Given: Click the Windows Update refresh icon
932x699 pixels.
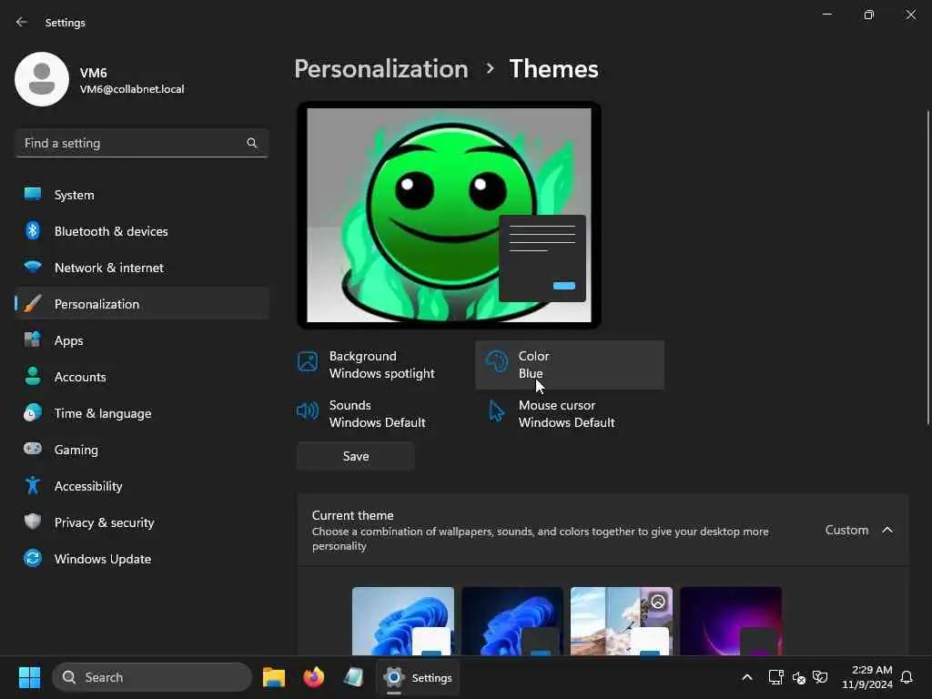Looking at the screenshot, I should [33, 558].
